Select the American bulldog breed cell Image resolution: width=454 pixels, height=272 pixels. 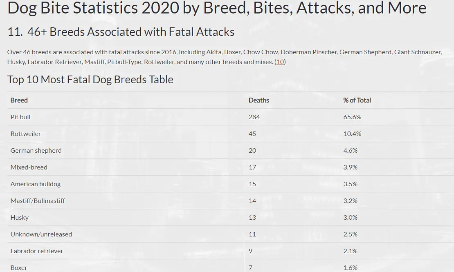(x=36, y=184)
